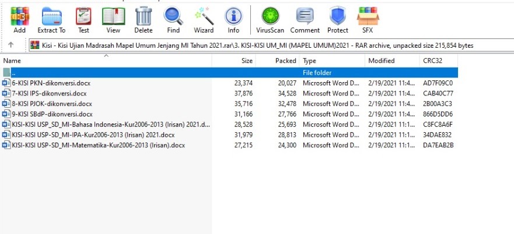
Task: Click the archive path address field
Action: pos(271,45)
